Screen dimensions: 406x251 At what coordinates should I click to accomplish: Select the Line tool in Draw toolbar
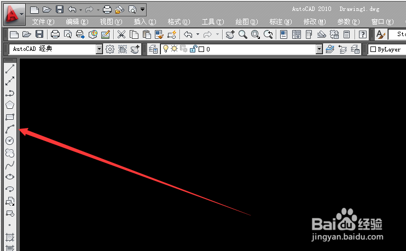point(10,69)
